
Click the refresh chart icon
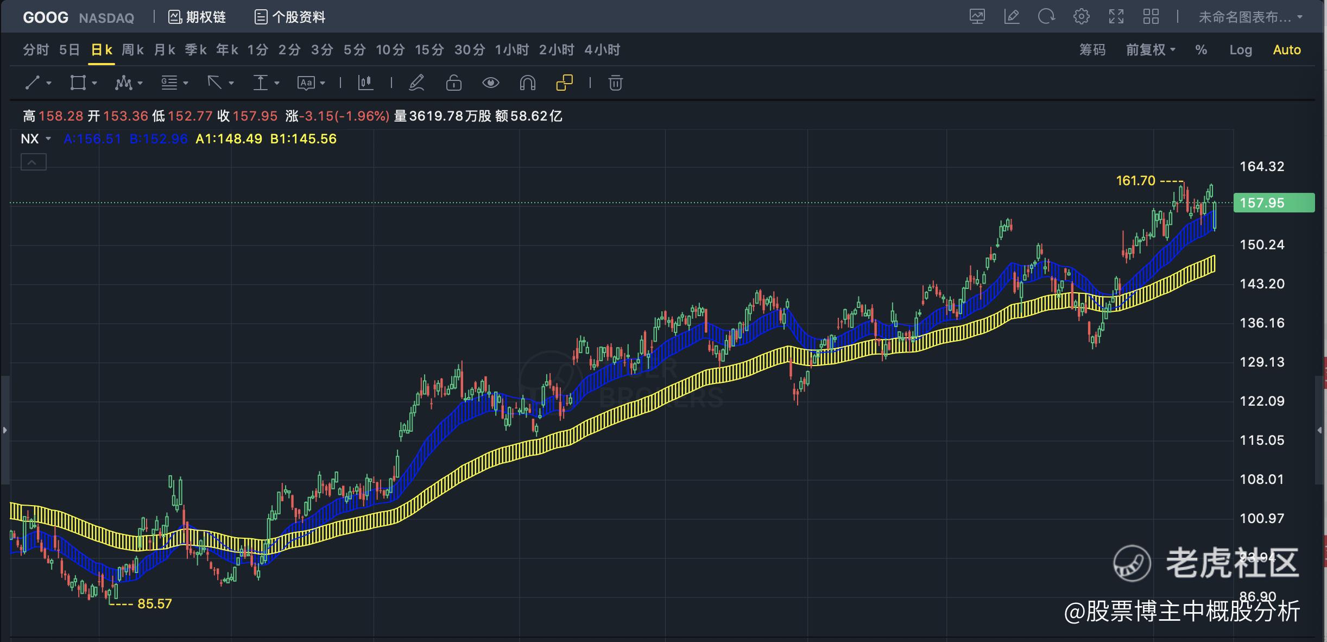pos(1046,17)
